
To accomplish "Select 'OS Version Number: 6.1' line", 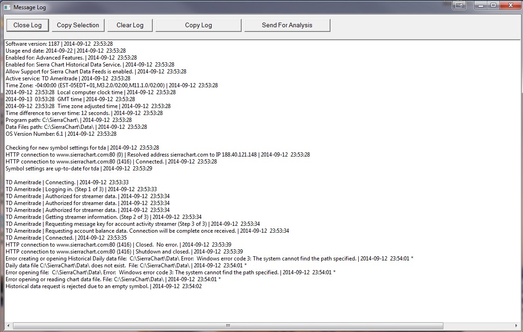I will click(x=61, y=135).
